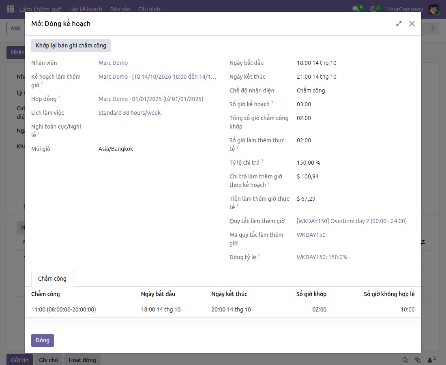Click WKDAY150 rule code value

311,235
